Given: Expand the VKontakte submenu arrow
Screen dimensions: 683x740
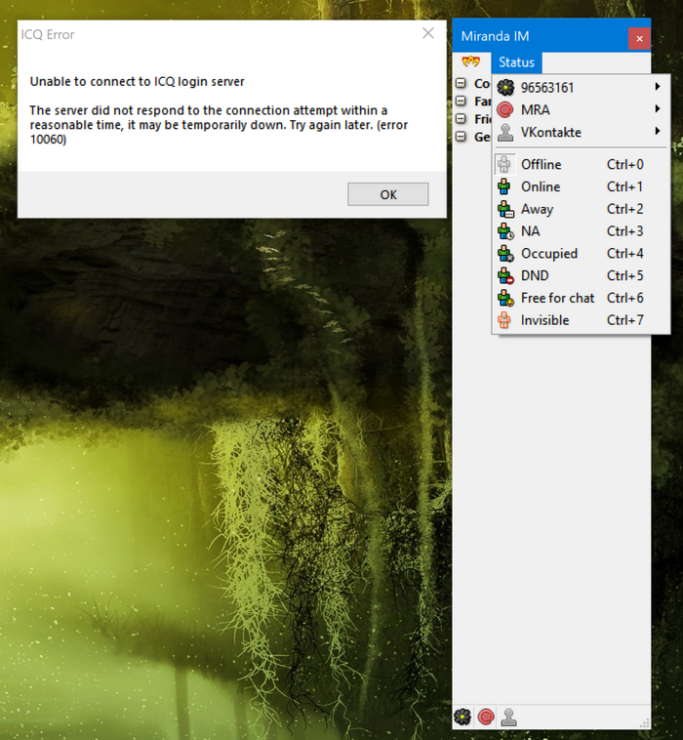Looking at the screenshot, I should [658, 131].
